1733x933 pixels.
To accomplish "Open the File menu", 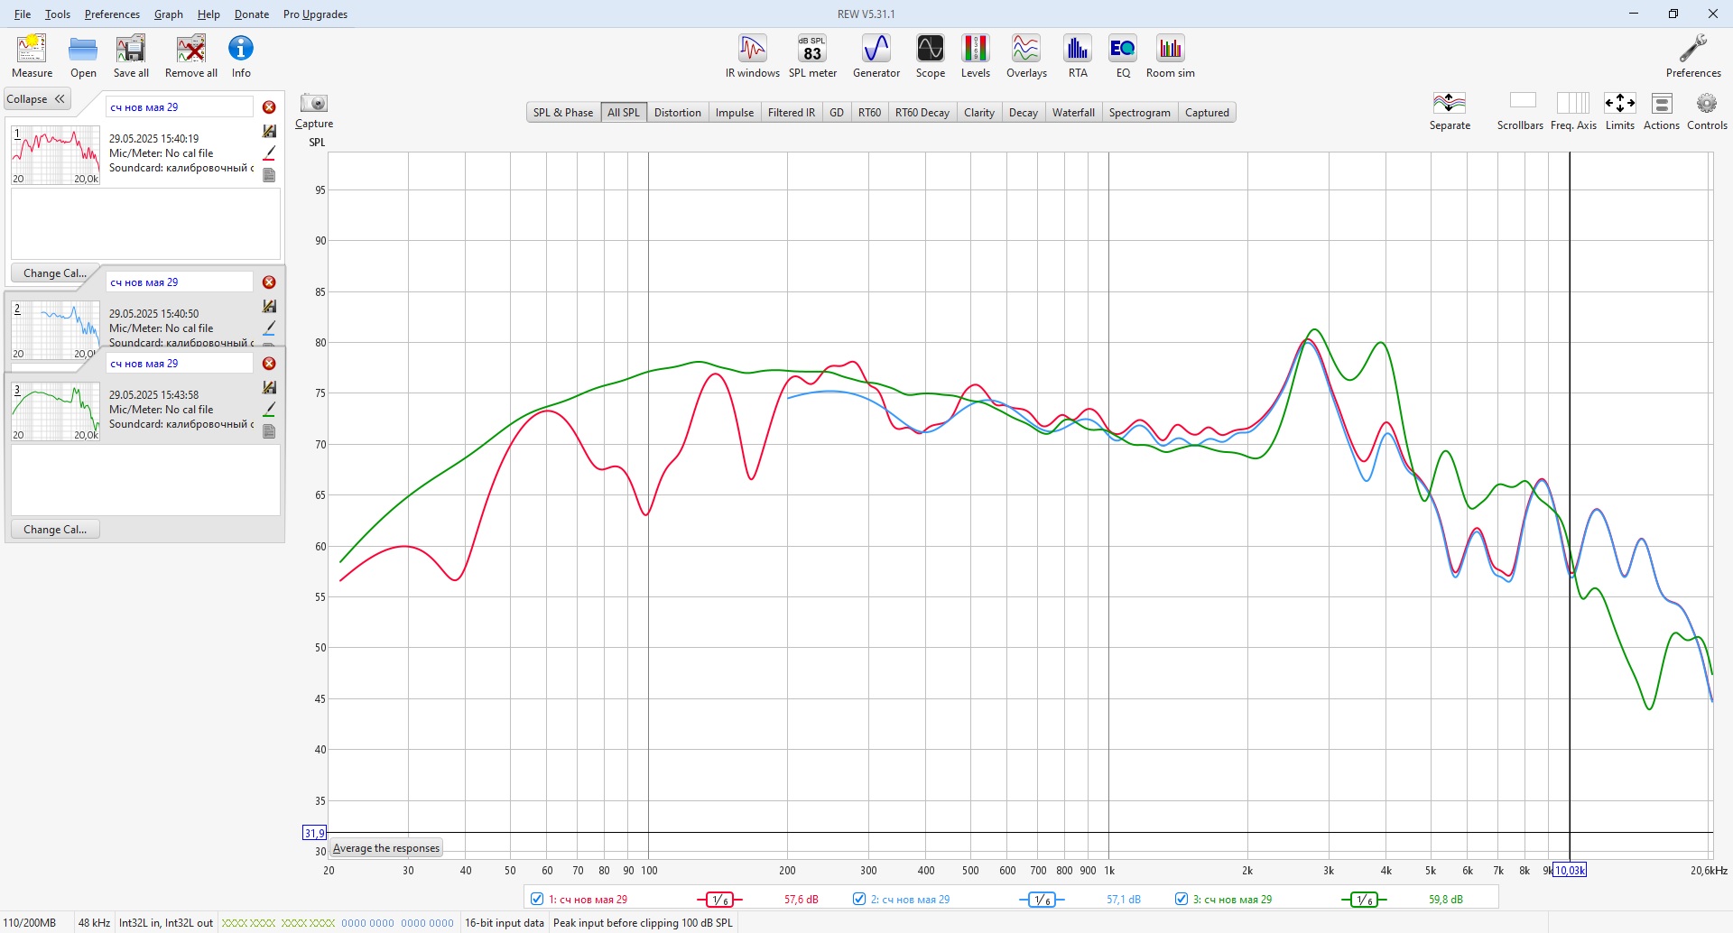I will 23,14.
